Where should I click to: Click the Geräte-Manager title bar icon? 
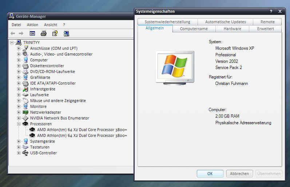click(12, 16)
